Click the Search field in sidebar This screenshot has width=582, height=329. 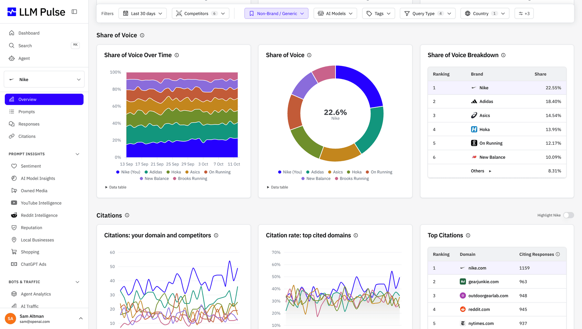(x=44, y=45)
